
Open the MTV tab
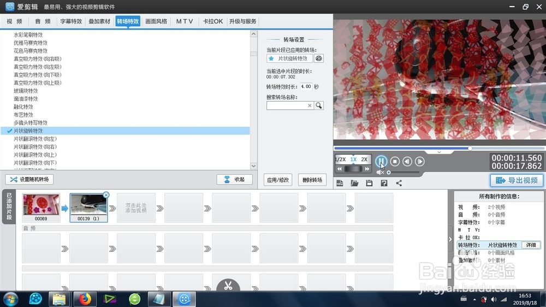tap(185, 21)
